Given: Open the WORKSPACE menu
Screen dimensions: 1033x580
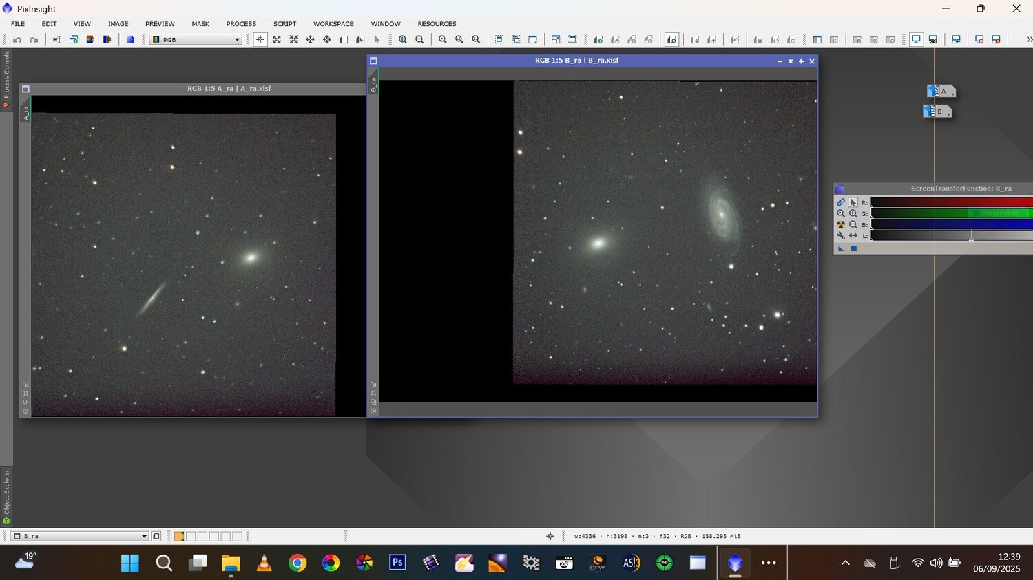Looking at the screenshot, I should coord(333,24).
